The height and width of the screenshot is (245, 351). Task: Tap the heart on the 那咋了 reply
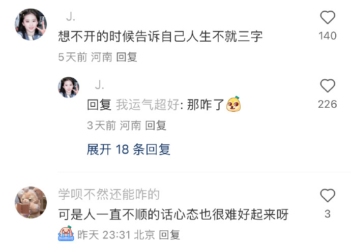pyautogui.click(x=328, y=86)
